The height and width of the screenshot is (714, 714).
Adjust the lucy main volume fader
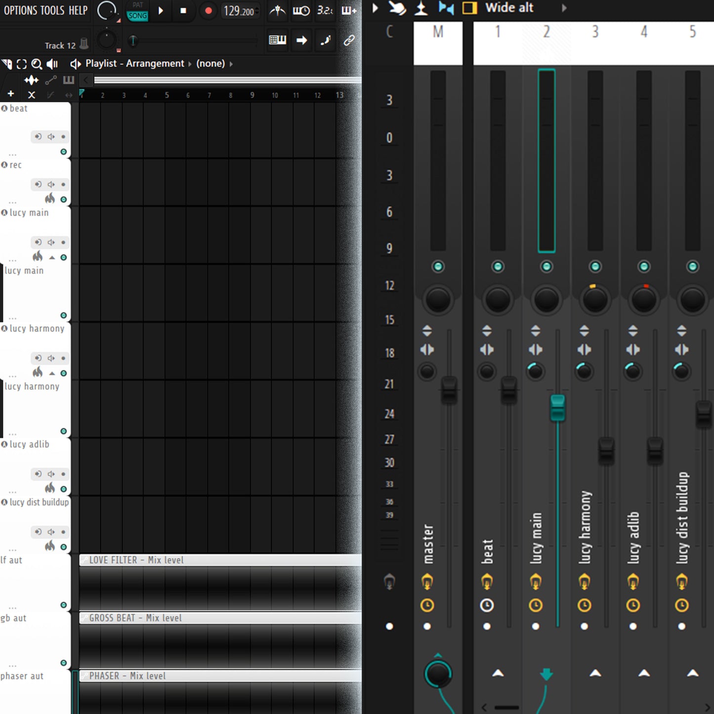tap(558, 408)
